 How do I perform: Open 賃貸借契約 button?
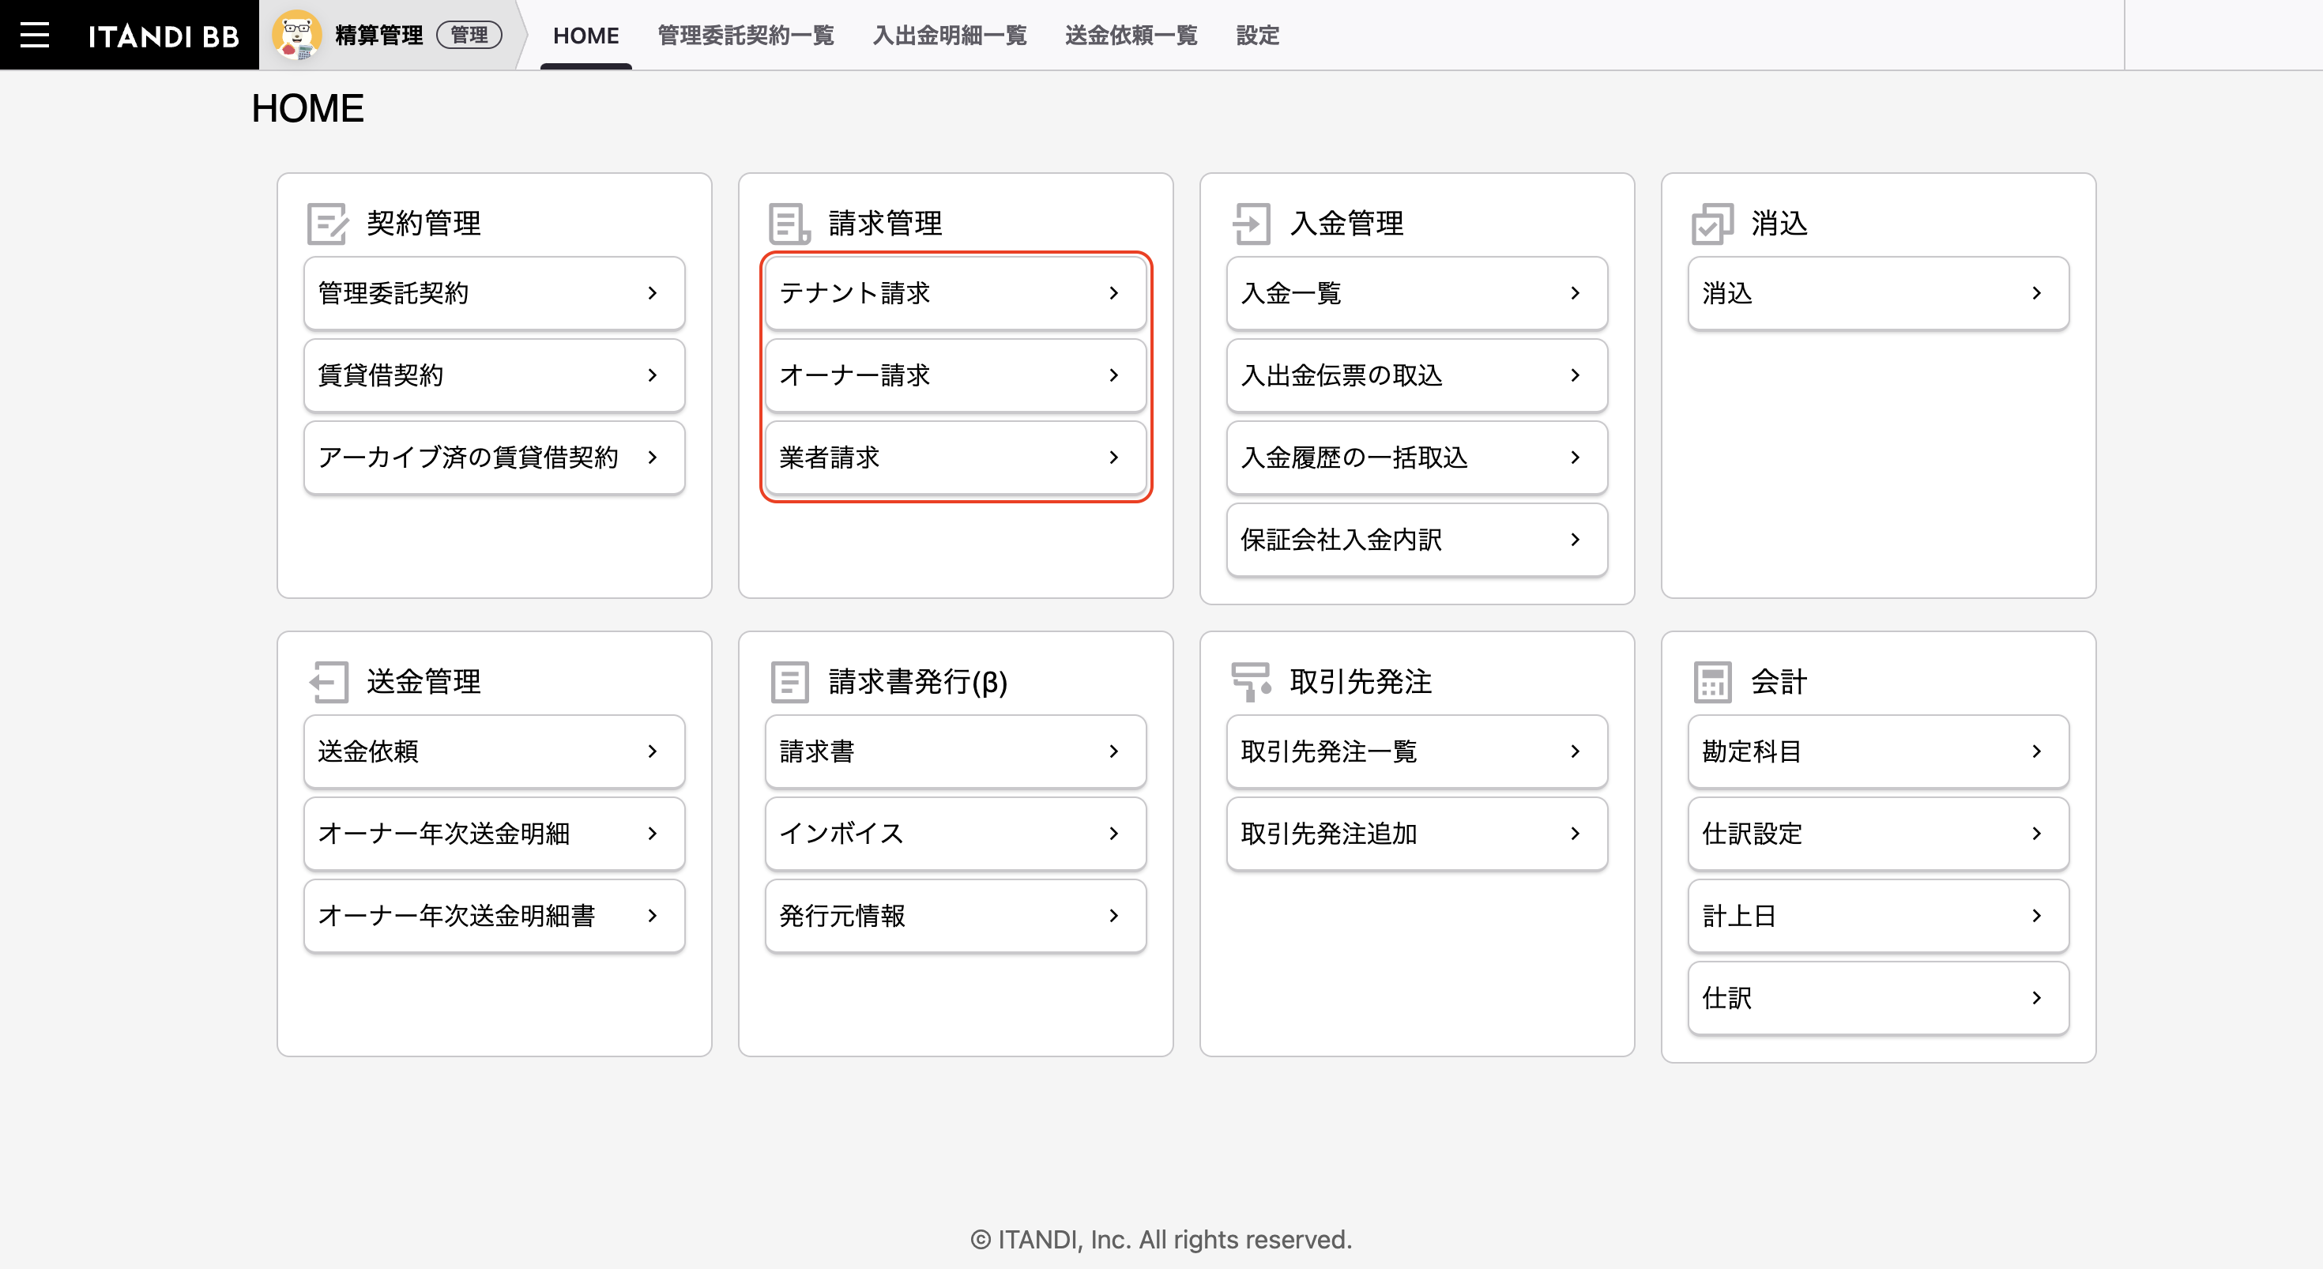(x=494, y=375)
